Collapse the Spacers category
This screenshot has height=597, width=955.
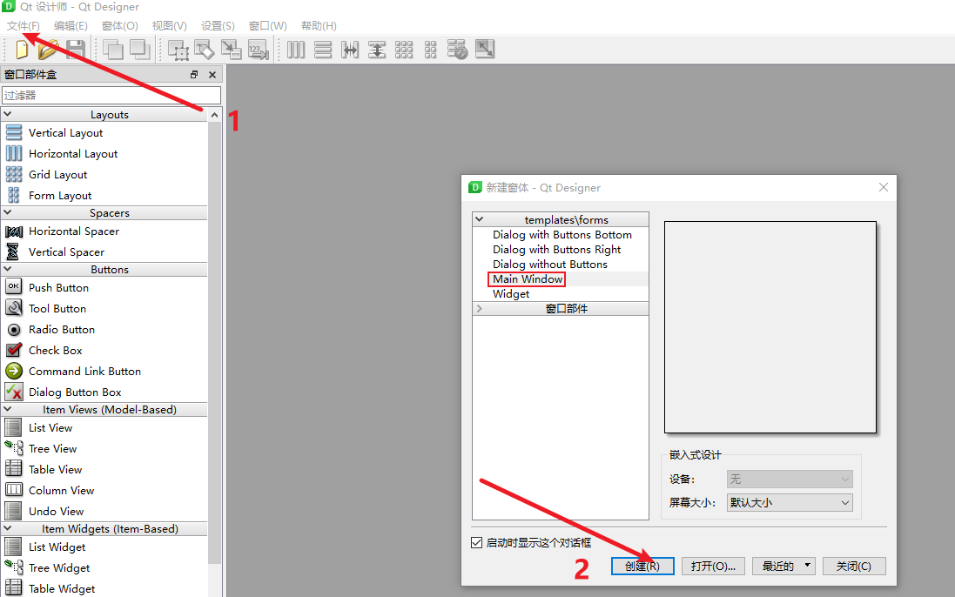[8, 212]
